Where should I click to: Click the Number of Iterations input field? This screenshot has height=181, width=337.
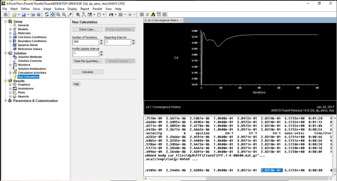[x=86, y=42]
